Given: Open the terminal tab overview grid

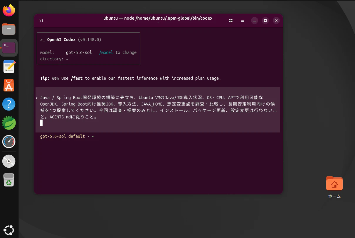Looking at the screenshot, I should pyautogui.click(x=231, y=21).
